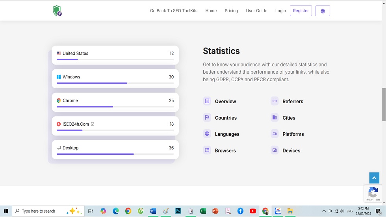Click the Desktop statistics progress bar
This screenshot has width=386, height=217.
(x=115, y=154)
